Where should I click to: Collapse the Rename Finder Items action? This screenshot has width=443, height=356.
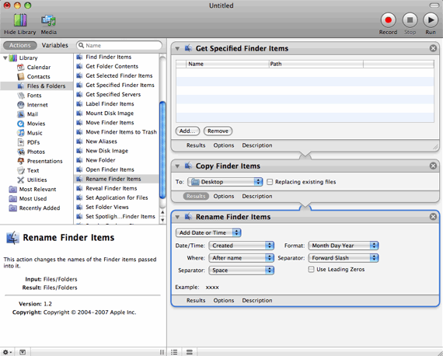[x=177, y=217]
